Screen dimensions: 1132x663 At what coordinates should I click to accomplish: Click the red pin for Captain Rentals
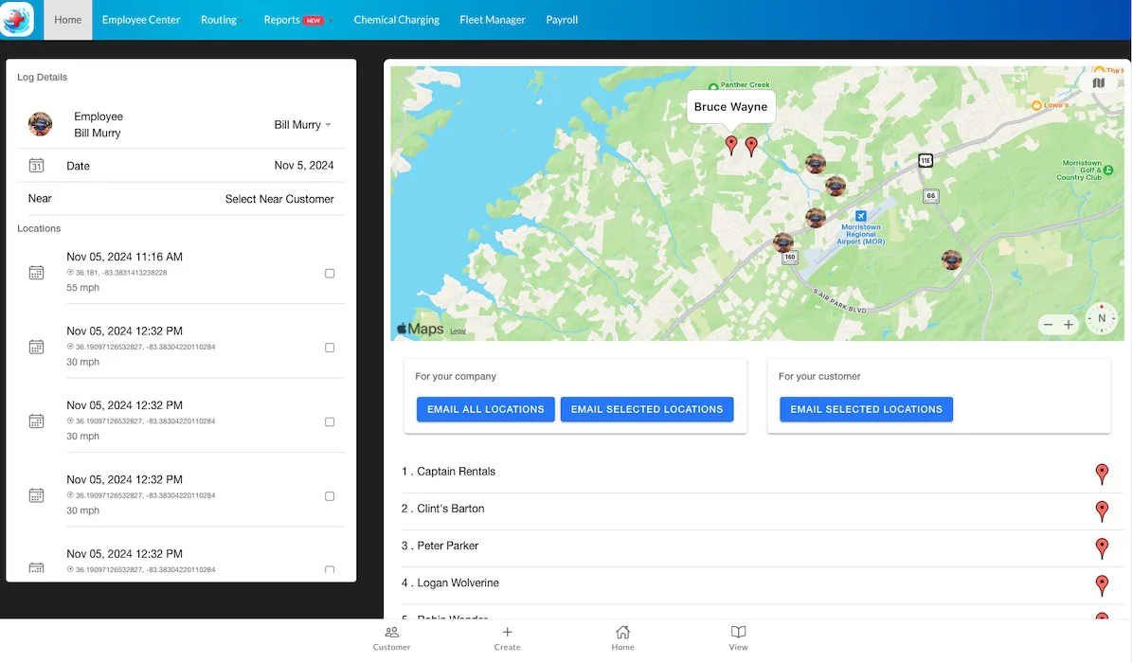1102,474
